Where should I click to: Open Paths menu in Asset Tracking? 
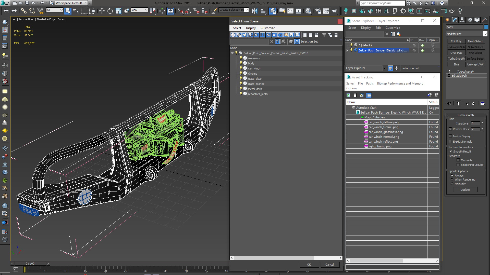pyautogui.click(x=370, y=84)
